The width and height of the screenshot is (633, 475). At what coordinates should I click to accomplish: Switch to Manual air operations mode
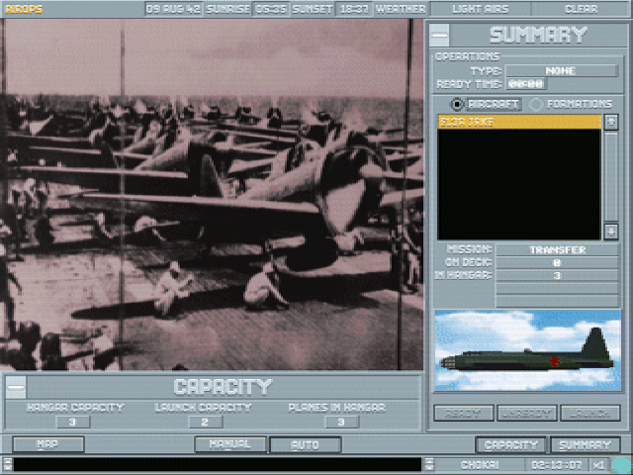[230, 445]
